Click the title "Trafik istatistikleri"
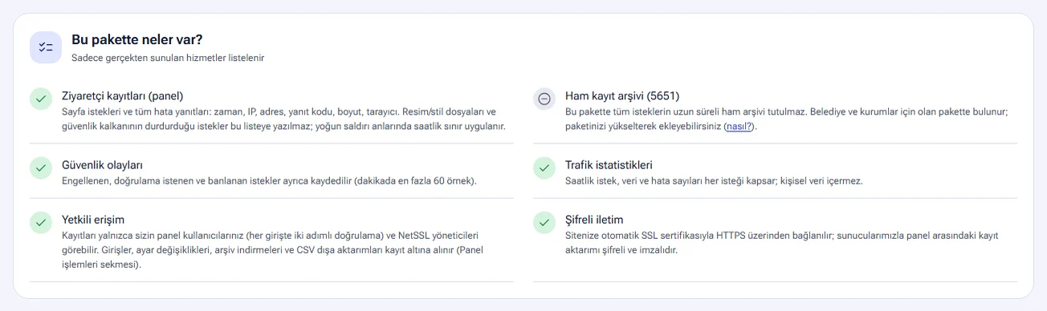1047x311 pixels. click(609, 164)
